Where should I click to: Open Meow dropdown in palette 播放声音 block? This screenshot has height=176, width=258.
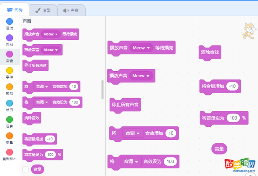pyautogui.click(x=51, y=50)
